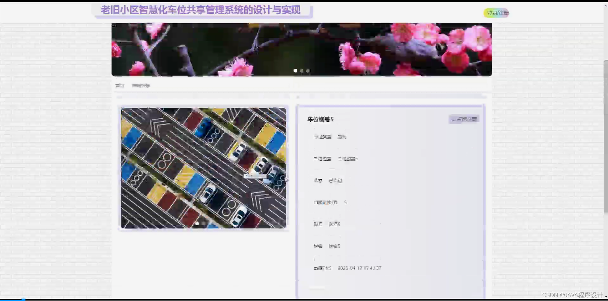This screenshot has width=608, height=301.
Task: Click the page vertical scrollbar thumb
Action: tap(605, 136)
